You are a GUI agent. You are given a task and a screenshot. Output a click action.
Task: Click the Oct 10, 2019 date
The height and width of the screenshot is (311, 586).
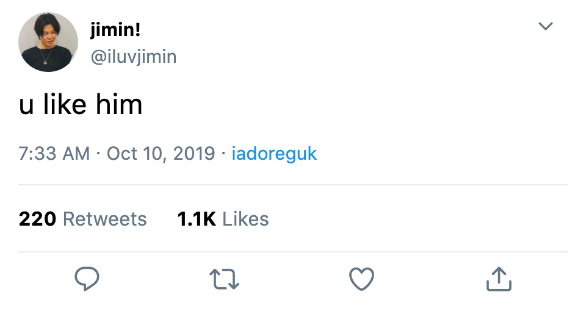click(161, 154)
